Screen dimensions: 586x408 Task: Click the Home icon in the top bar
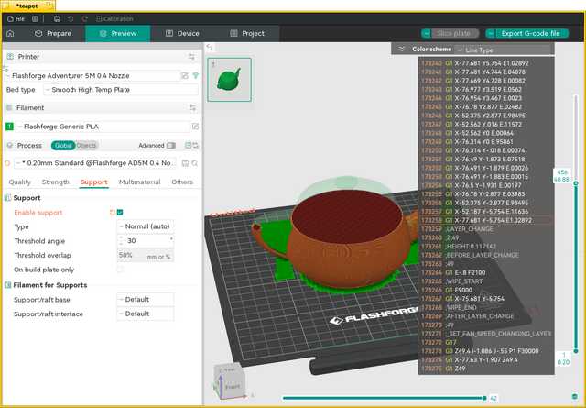[10, 33]
